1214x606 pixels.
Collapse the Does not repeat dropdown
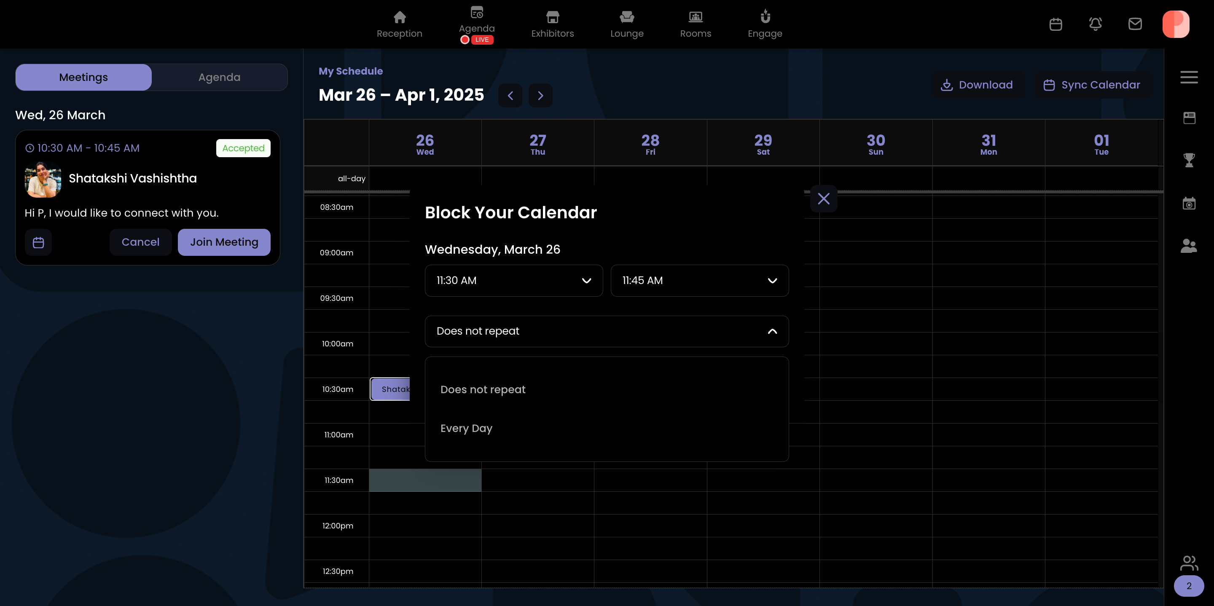coord(607,331)
